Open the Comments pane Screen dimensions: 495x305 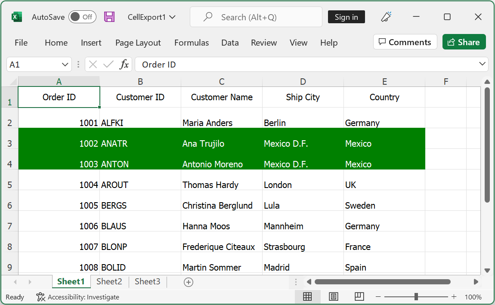(x=405, y=42)
